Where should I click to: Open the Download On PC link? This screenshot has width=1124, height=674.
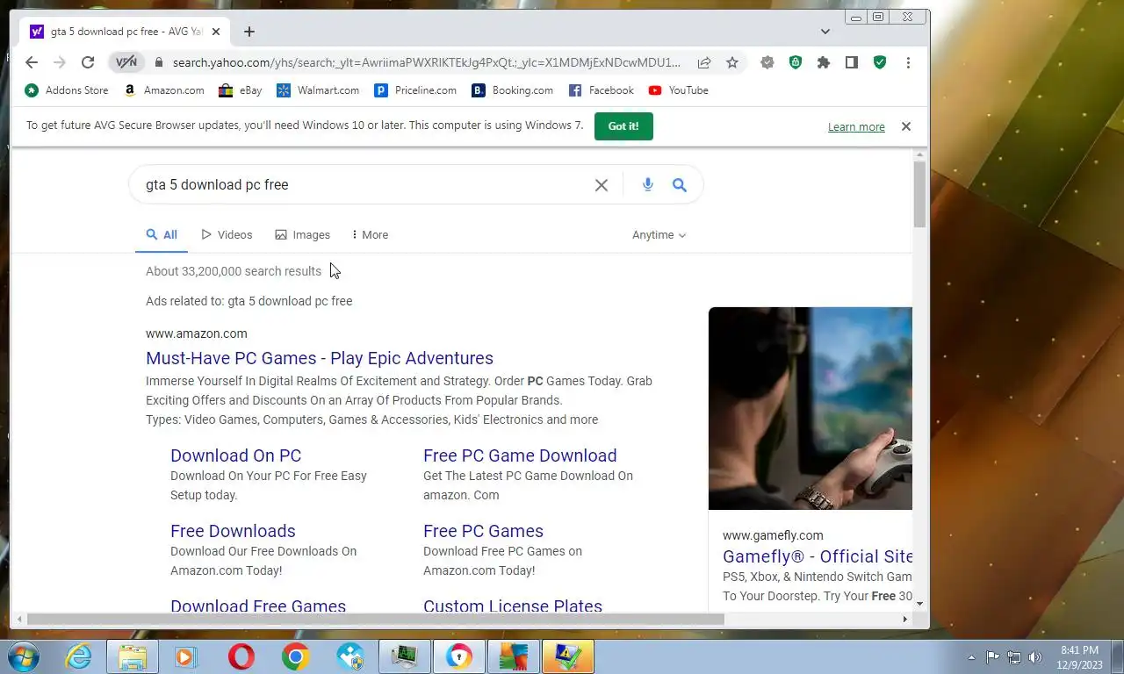[235, 455]
